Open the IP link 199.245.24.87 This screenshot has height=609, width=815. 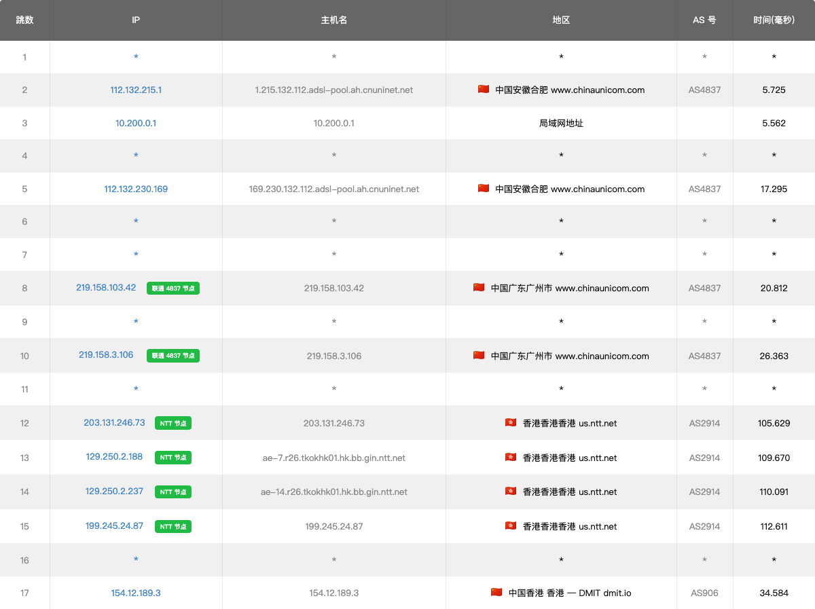coord(114,525)
